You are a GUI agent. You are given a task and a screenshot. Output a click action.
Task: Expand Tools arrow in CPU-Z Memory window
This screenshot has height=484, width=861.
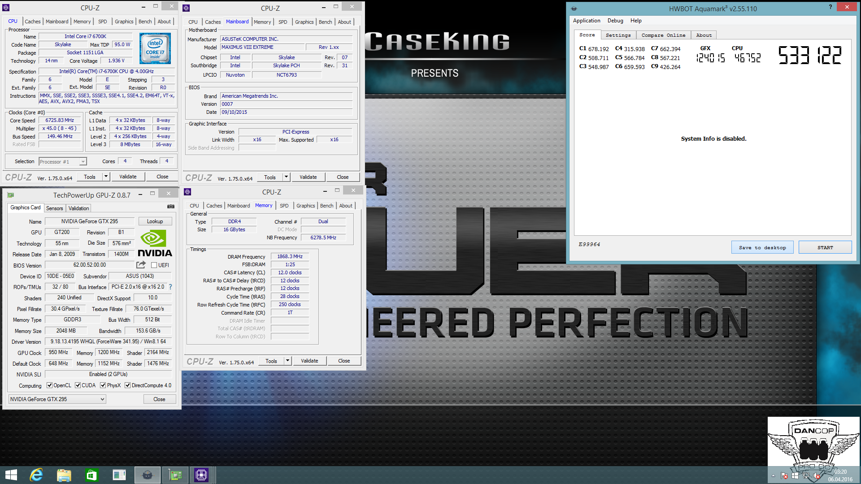coord(288,361)
